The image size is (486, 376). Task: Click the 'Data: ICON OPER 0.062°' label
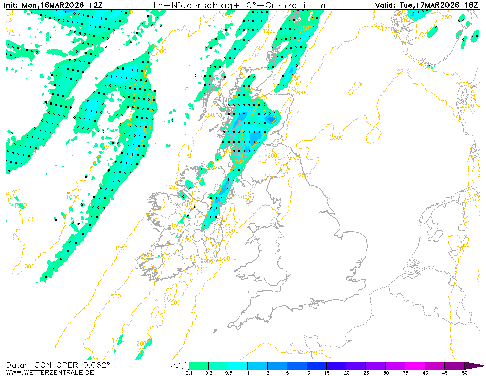pos(58,365)
